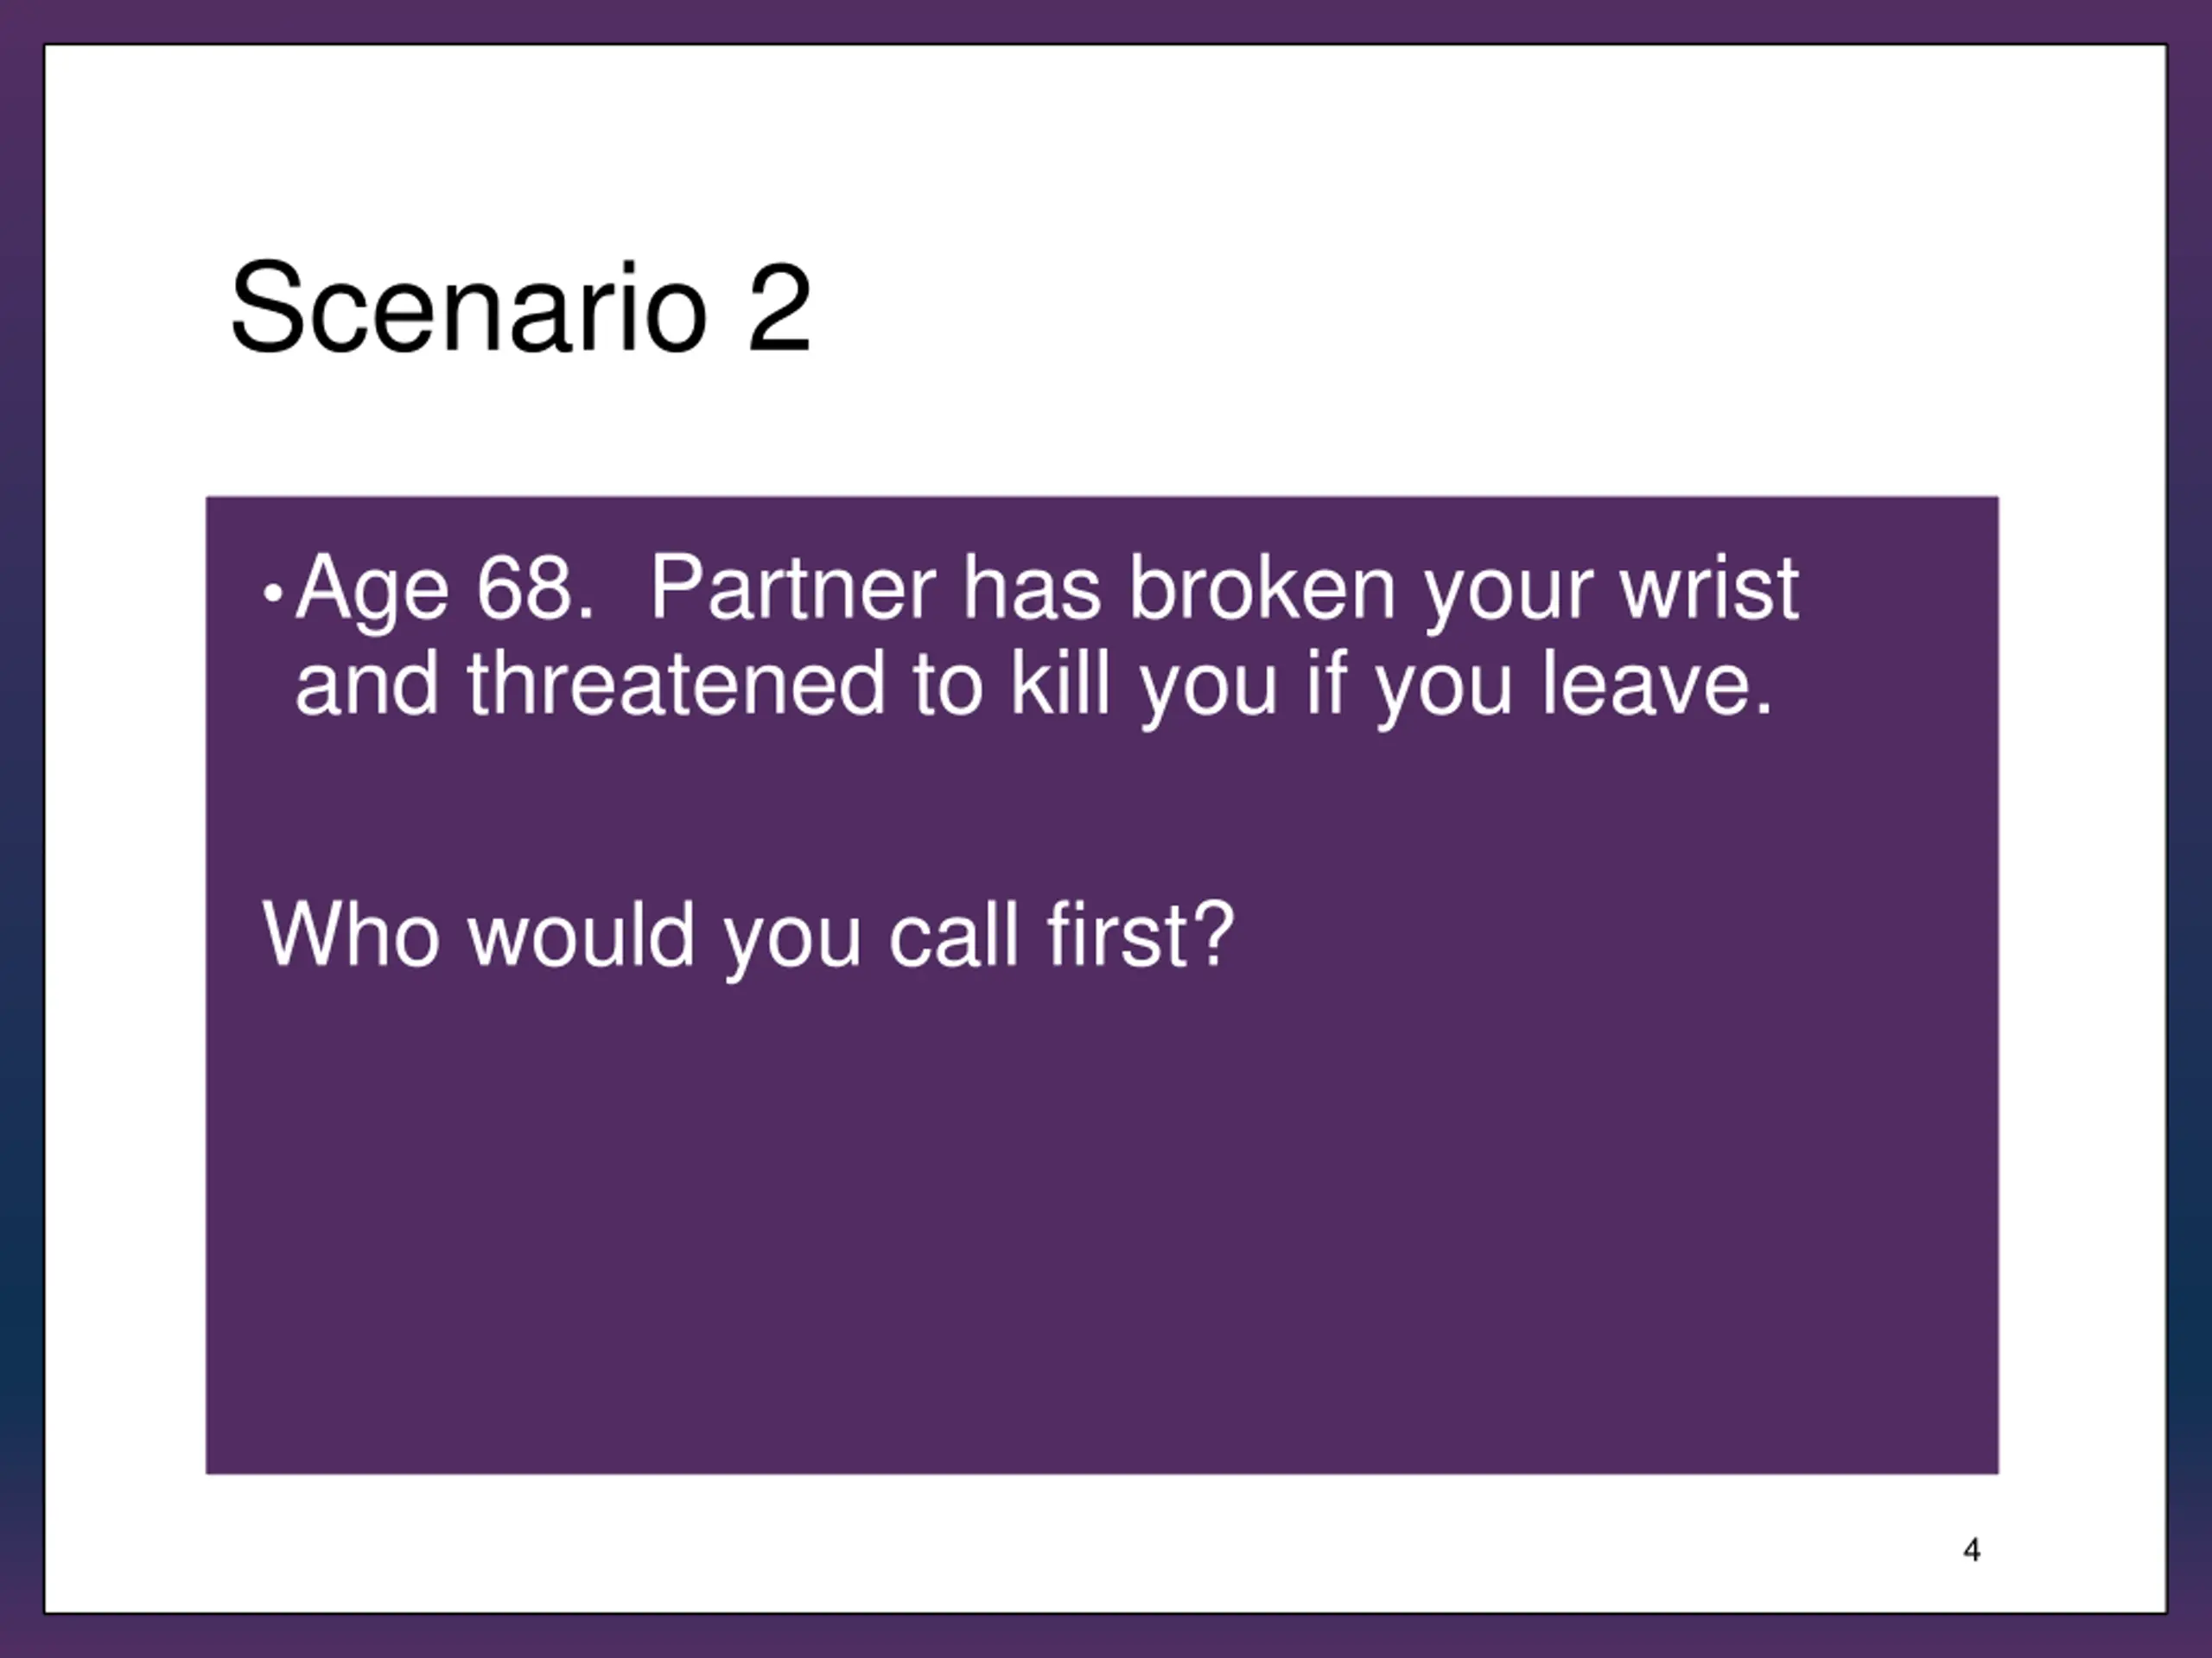Click the word "has" in the bullet text
2212x1658 pixels.
click(x=1031, y=588)
